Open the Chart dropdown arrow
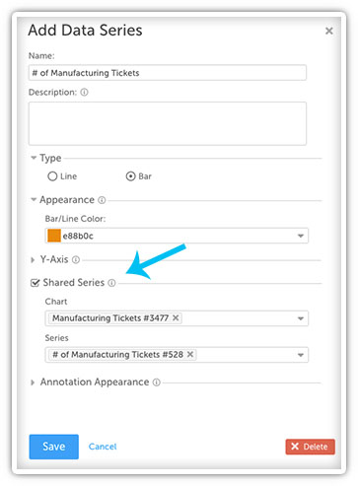 pos(301,318)
